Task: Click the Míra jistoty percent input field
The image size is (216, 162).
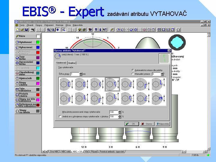Action: (114, 112)
